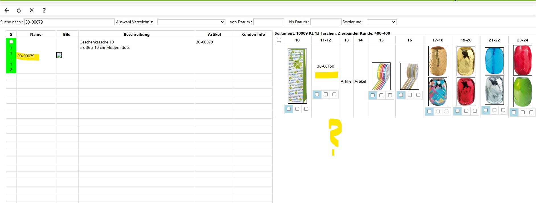Click the rainbow ribbon spool image

click(381, 76)
